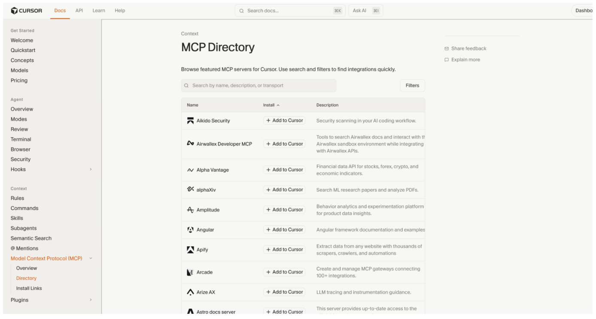The height and width of the screenshot is (319, 596).
Task: Switch to the API tab
Action: [x=79, y=11]
